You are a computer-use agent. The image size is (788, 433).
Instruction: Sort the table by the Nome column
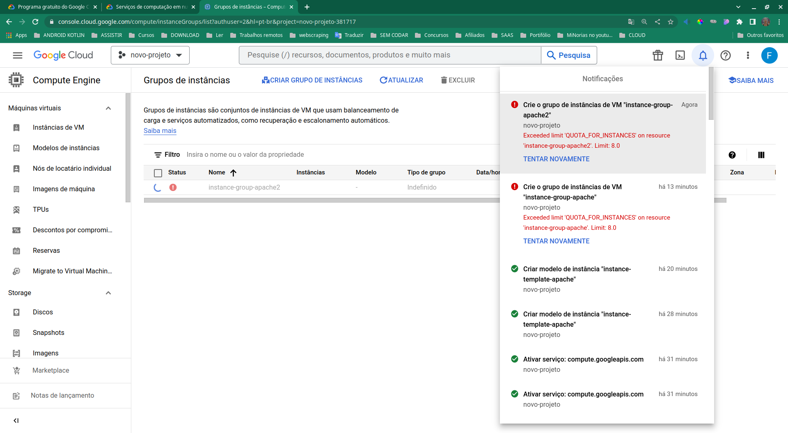tap(222, 173)
